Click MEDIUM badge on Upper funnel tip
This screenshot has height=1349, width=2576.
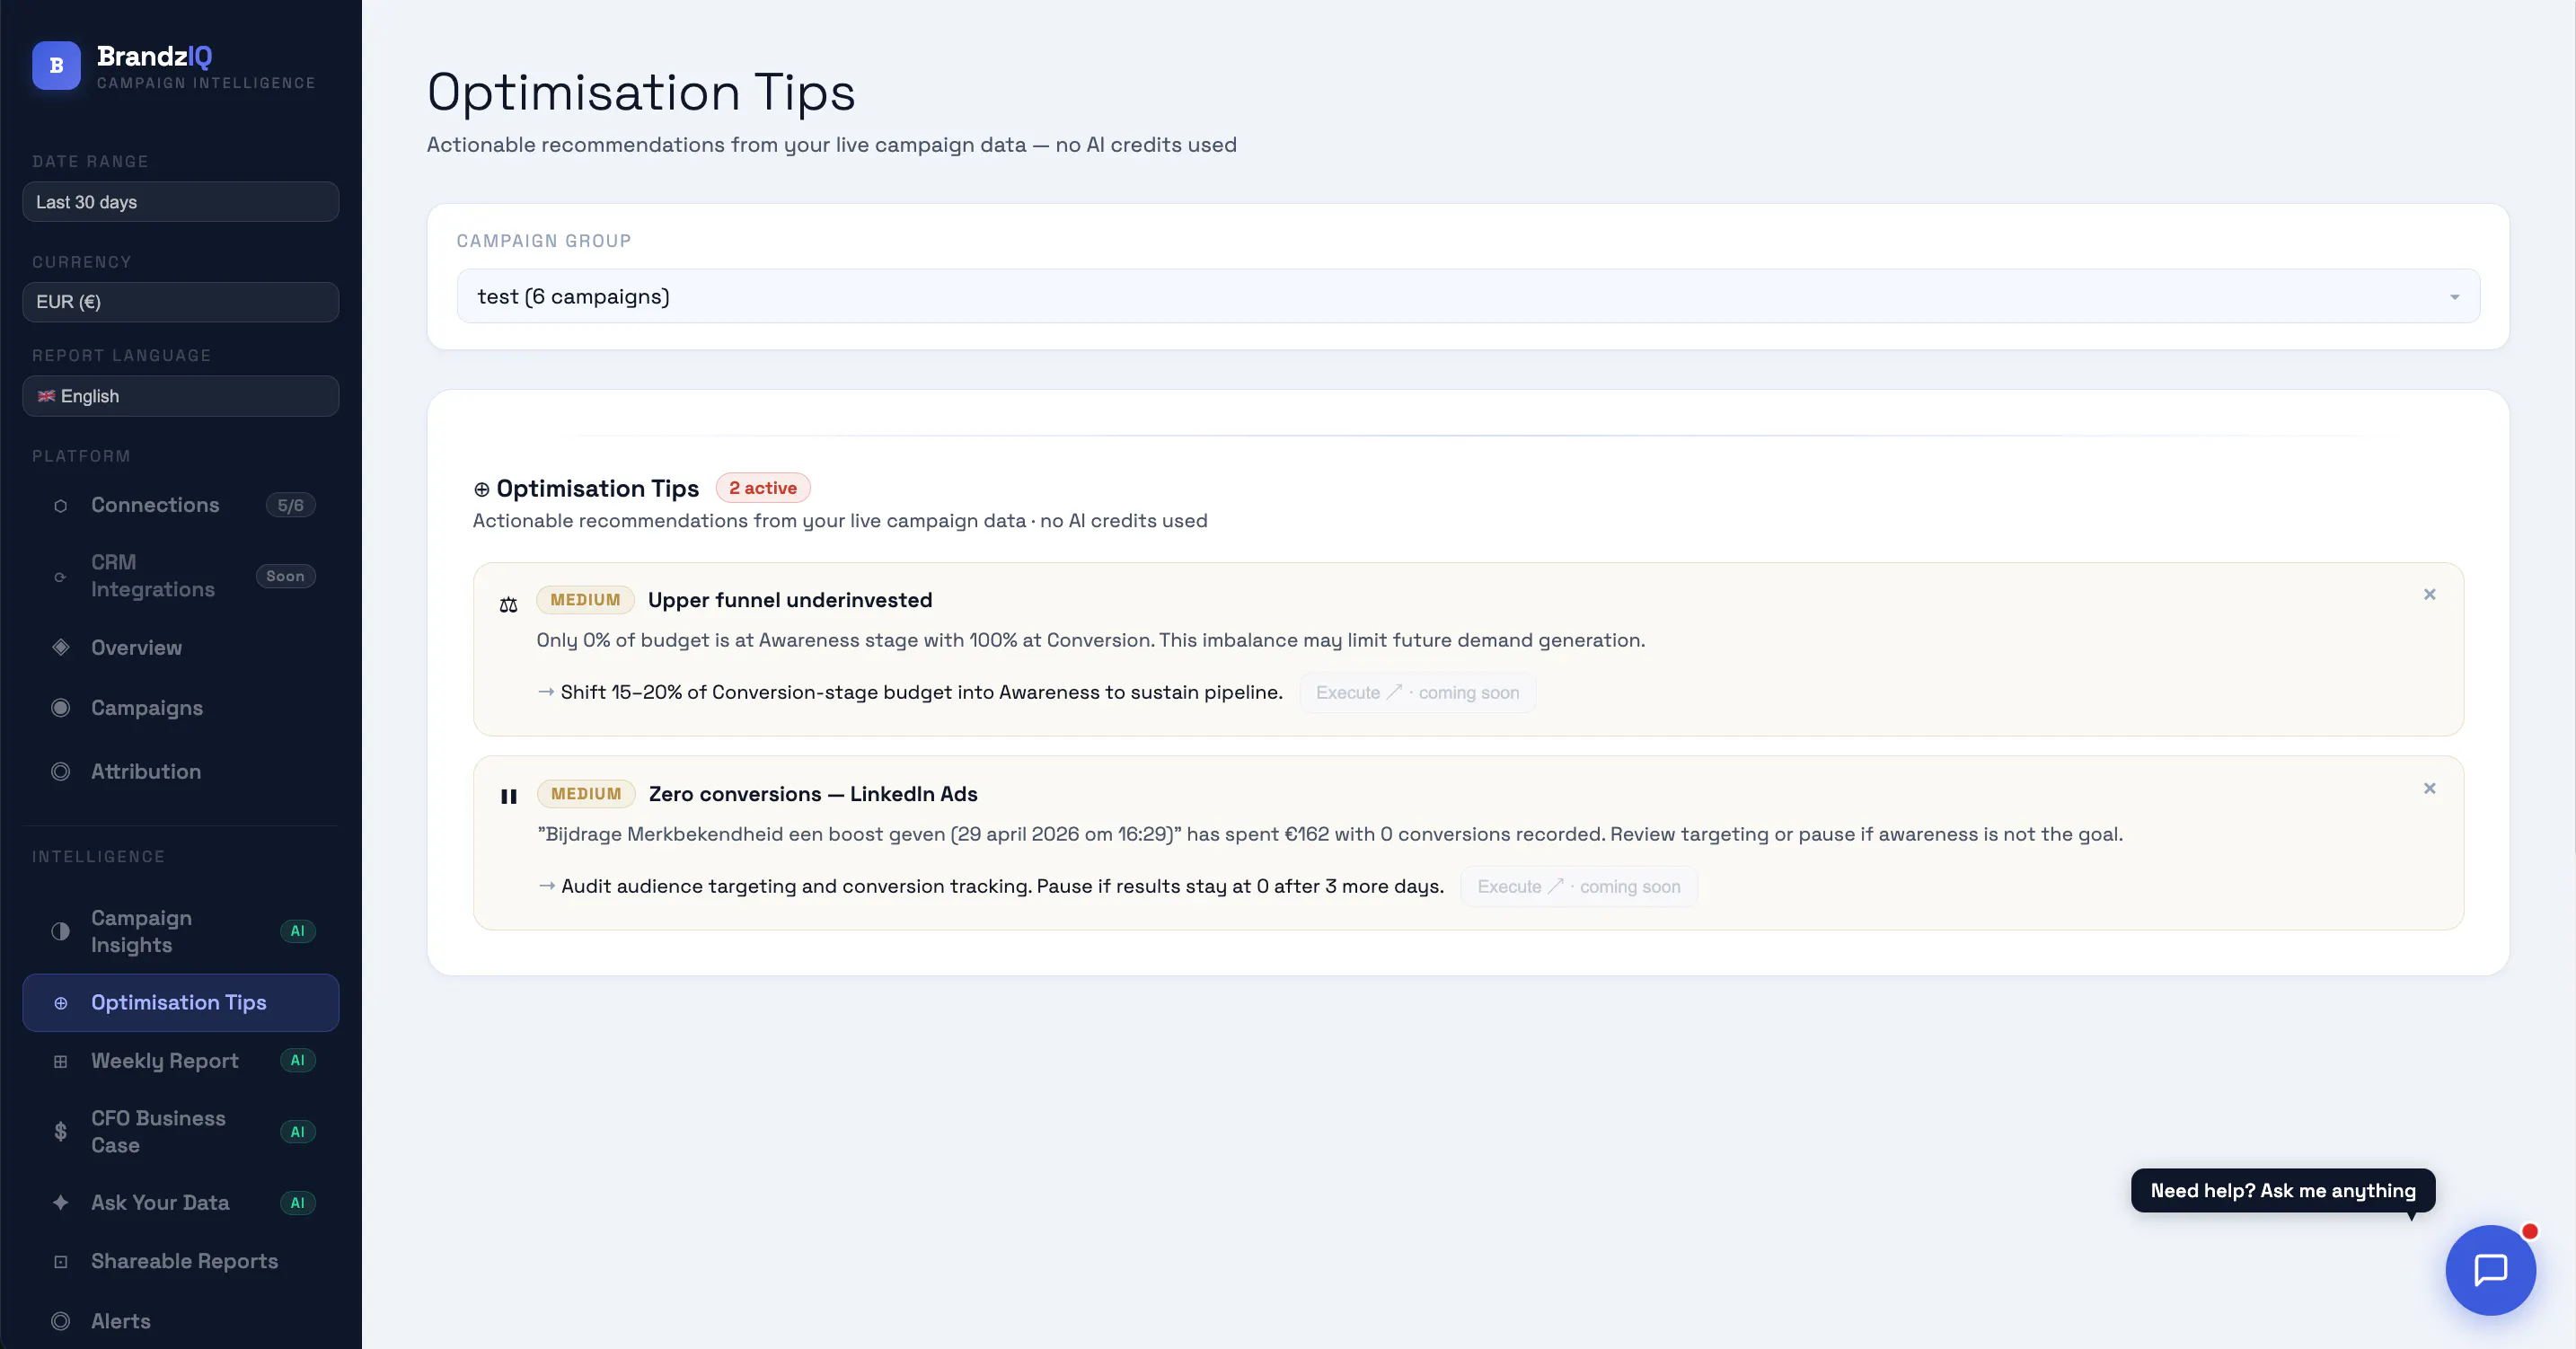585,600
